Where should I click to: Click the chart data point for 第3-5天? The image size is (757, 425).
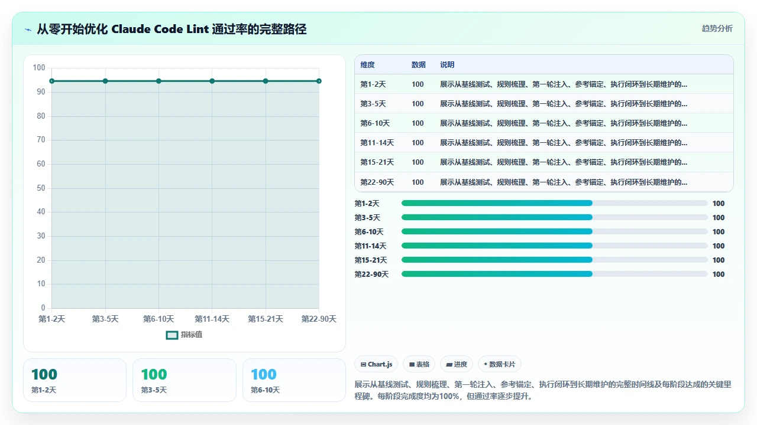click(105, 81)
